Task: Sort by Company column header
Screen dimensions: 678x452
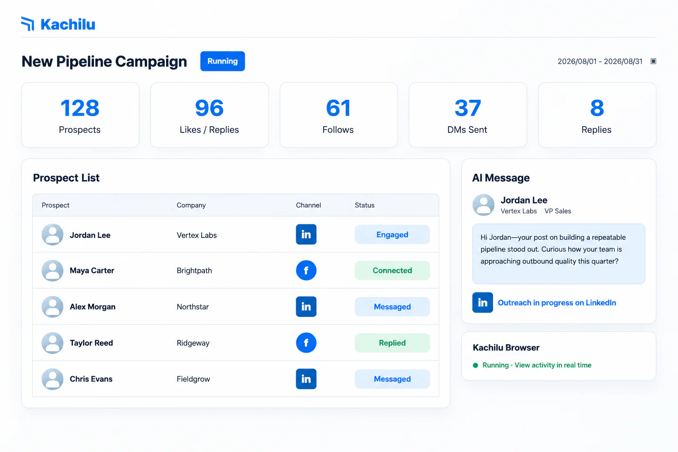Action: pos(191,205)
